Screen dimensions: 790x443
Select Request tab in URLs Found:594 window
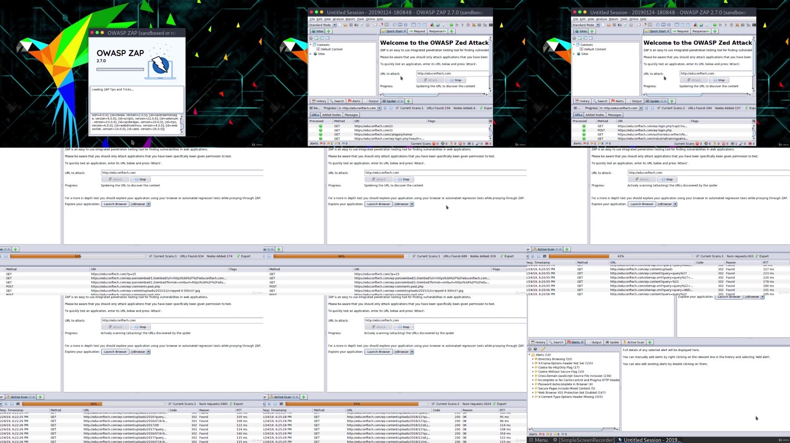[681, 31]
